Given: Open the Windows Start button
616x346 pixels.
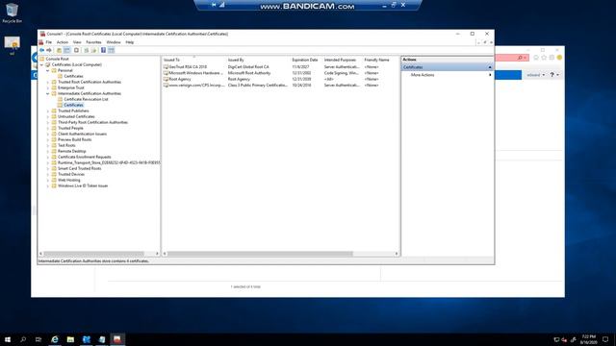Looking at the screenshot, I should coord(8,339).
